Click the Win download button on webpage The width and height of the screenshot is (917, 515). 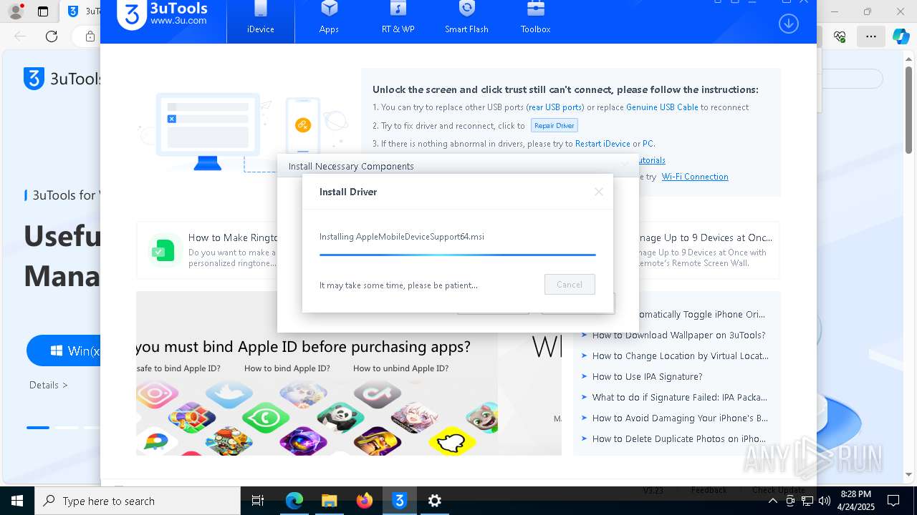(x=64, y=350)
